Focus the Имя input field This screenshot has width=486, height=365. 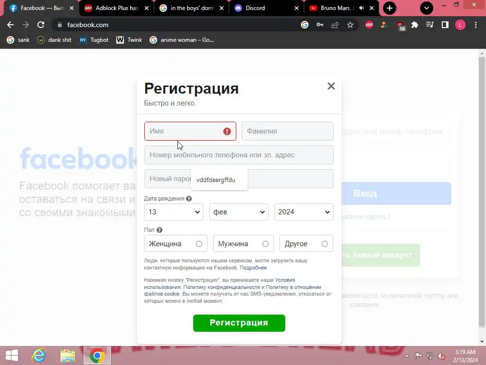190,131
